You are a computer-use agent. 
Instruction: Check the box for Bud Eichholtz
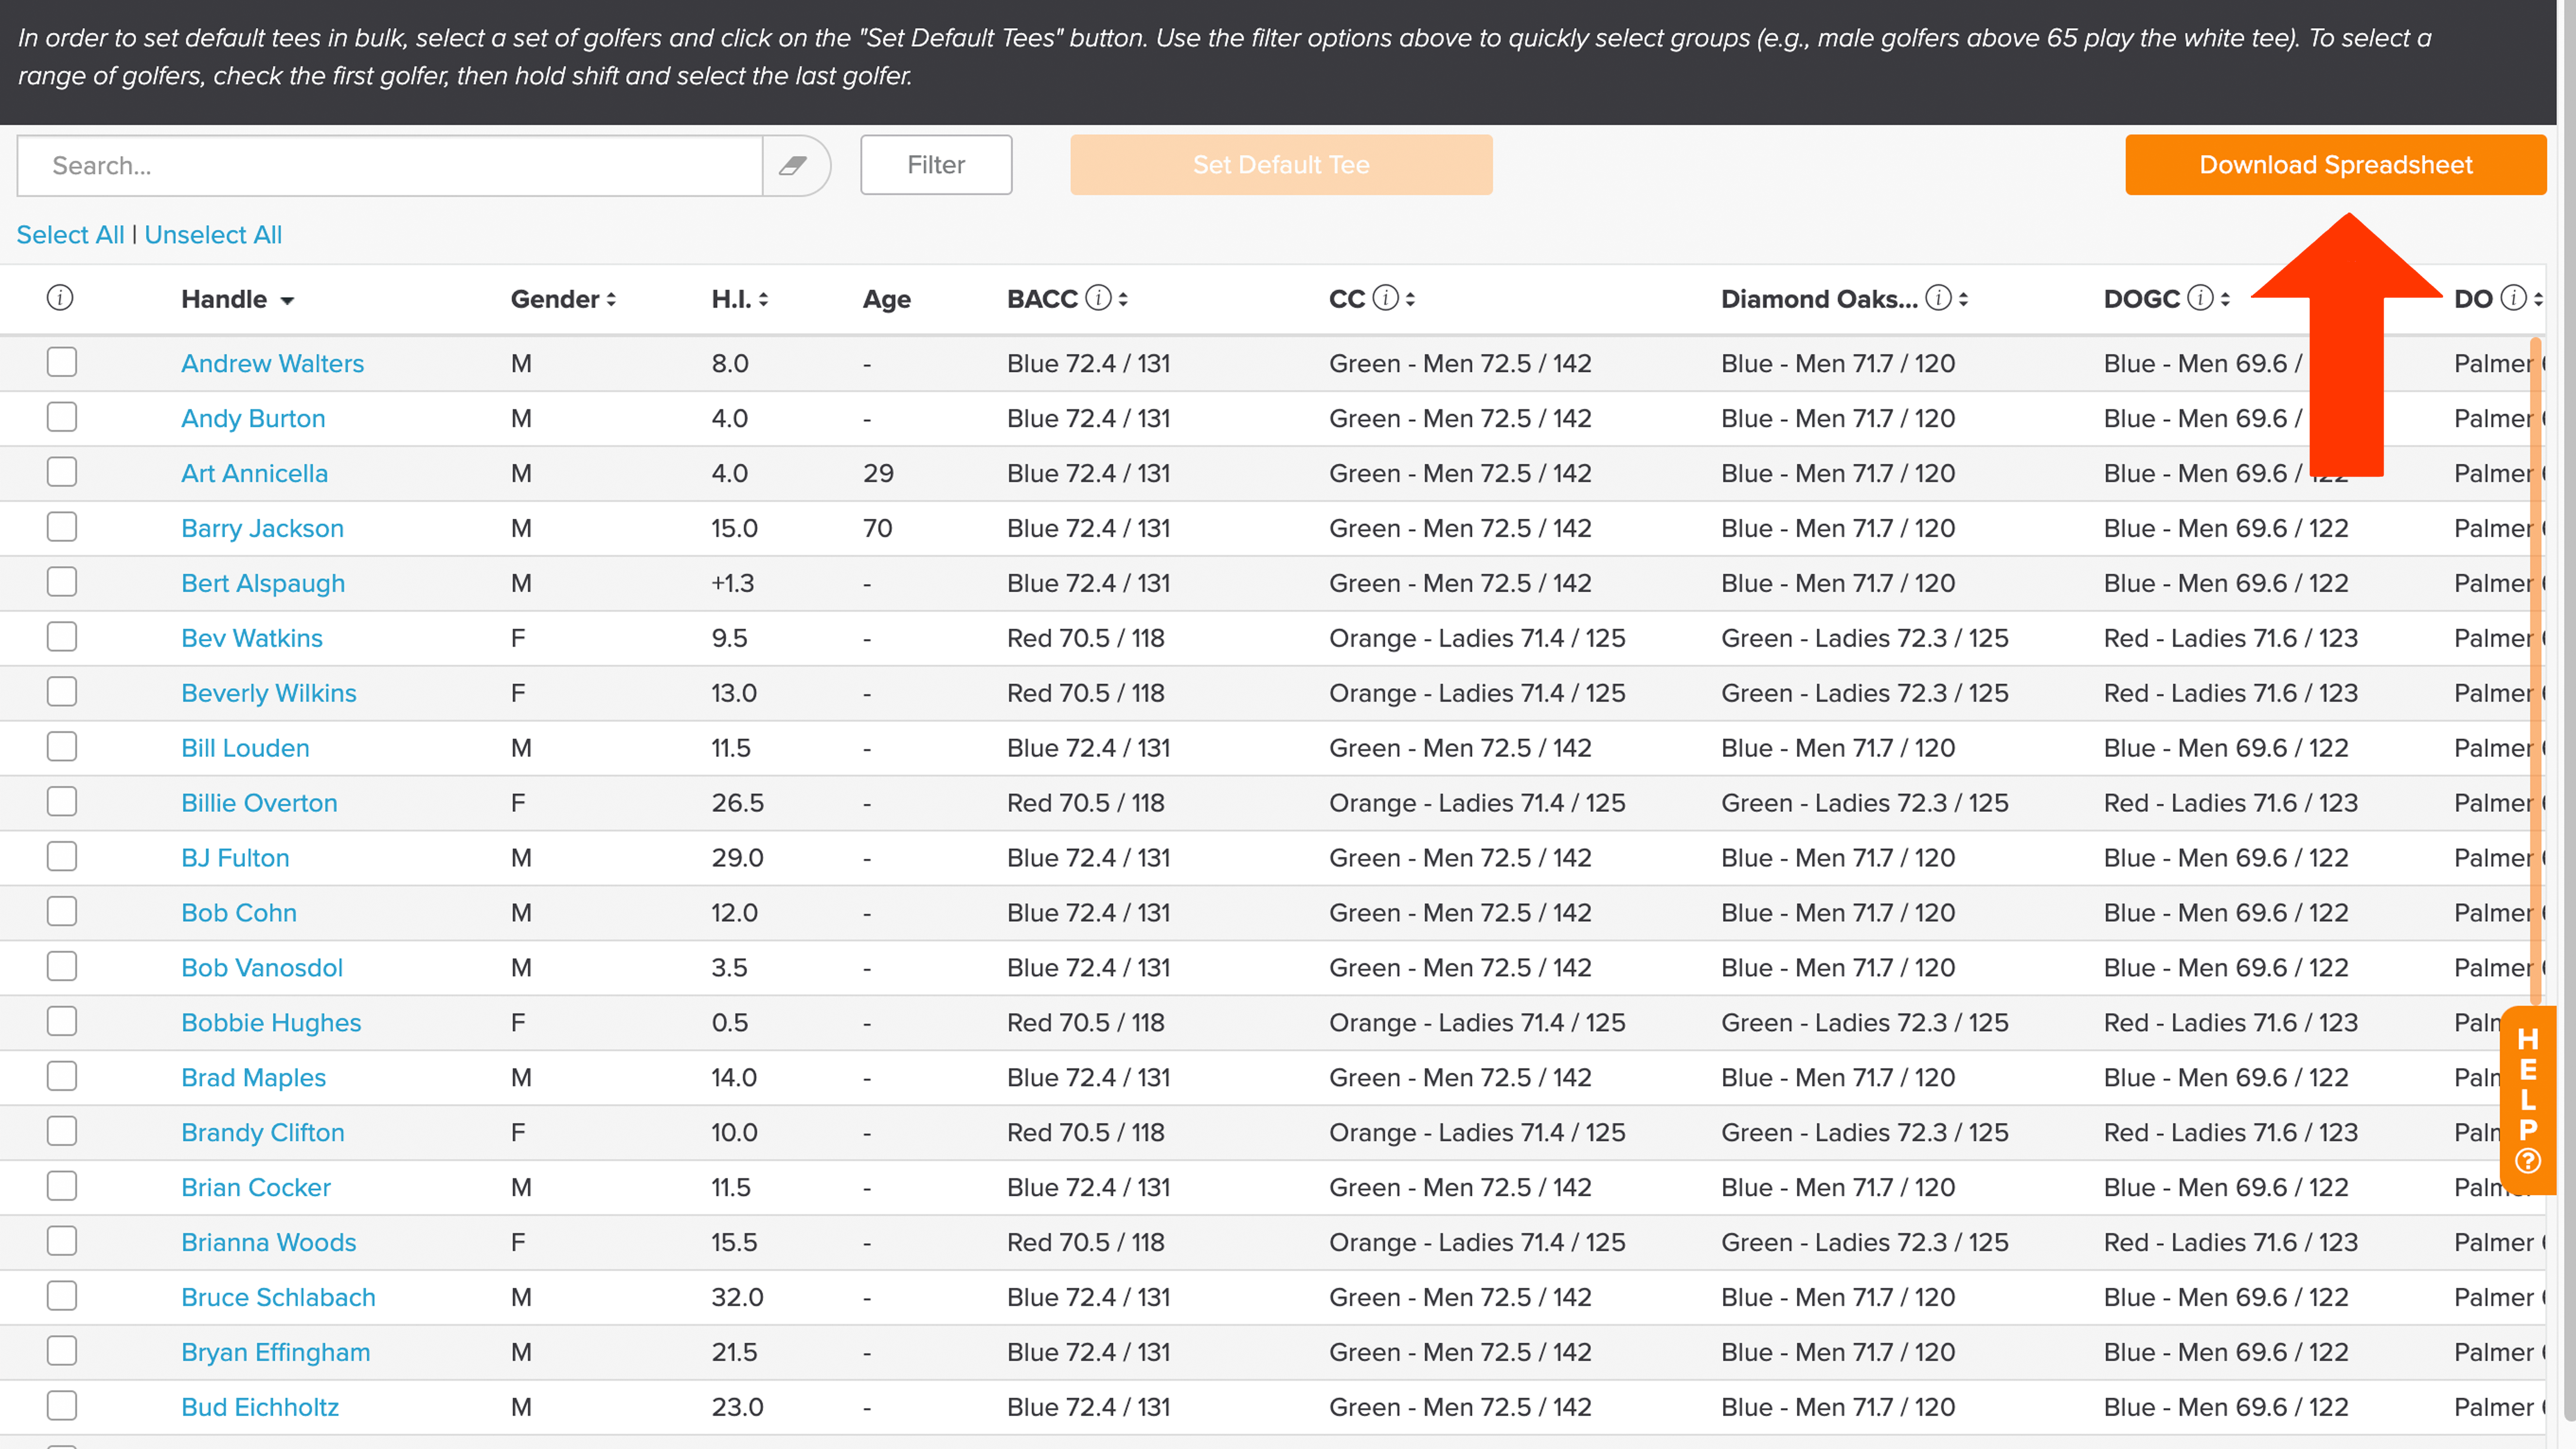[62, 1406]
